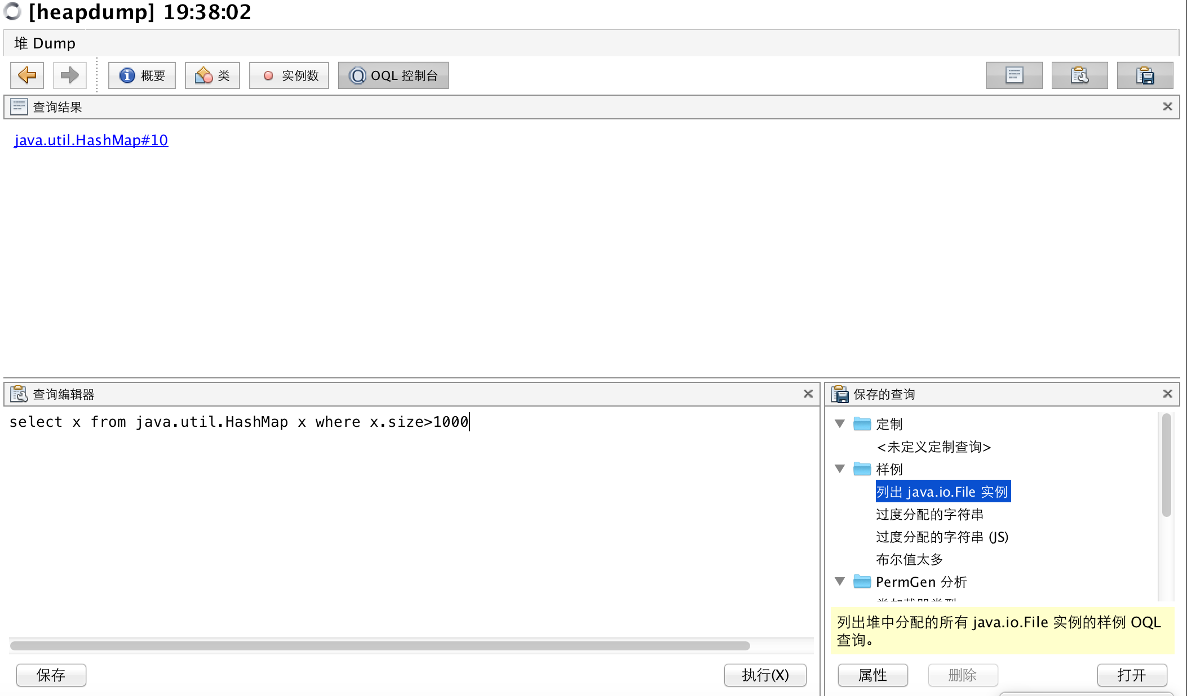Collapse the PermGen 分析 folder node
Screen dimensions: 1187x696
click(x=840, y=581)
